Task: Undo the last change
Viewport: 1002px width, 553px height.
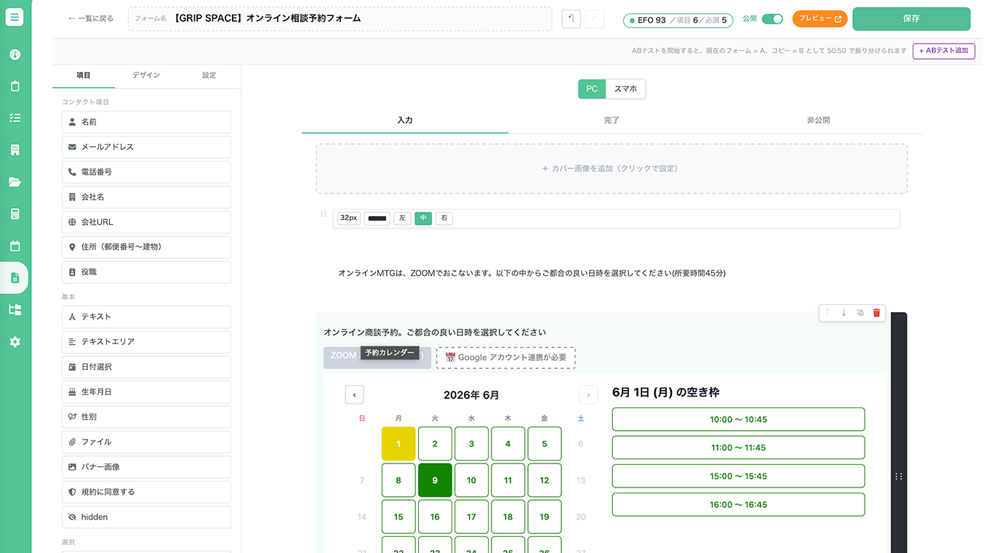Action: 571,19
